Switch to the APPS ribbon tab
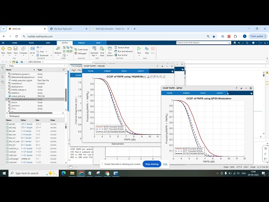This screenshot has height=202, width=269. [x=48, y=43]
